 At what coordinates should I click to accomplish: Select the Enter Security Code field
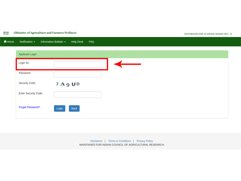[78, 95]
